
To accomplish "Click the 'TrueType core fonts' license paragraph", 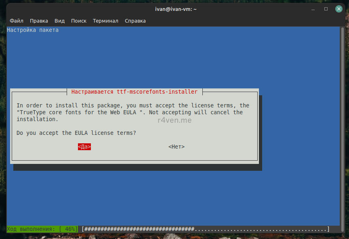I will [129, 112].
